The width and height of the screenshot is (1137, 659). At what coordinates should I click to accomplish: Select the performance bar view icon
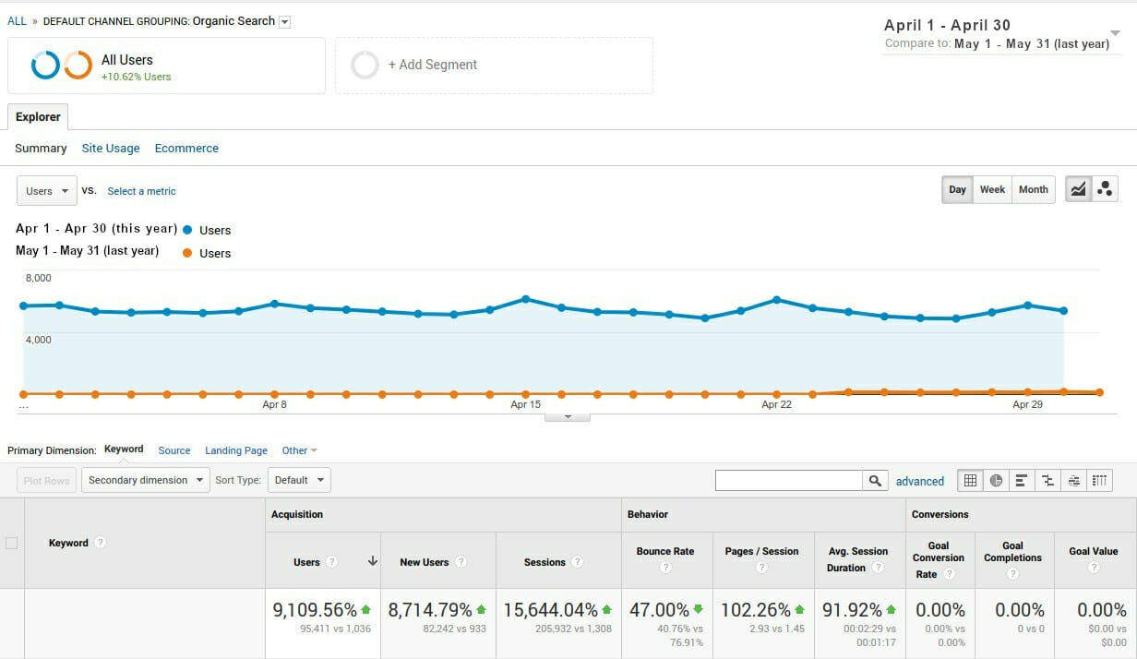[x=1022, y=480]
